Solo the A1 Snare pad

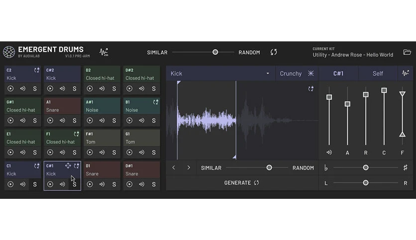[x=74, y=121]
